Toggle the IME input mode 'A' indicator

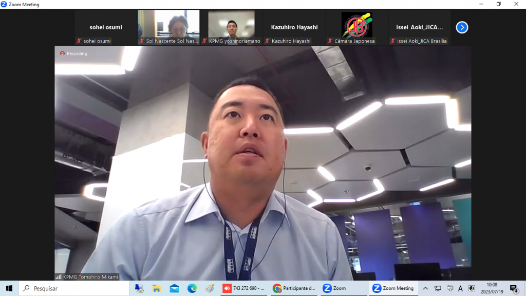pyautogui.click(x=460, y=288)
